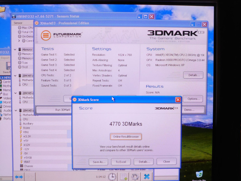Open Online ResultBrowser in the score dialog
The height and width of the screenshot is (181, 241).
[126, 137]
